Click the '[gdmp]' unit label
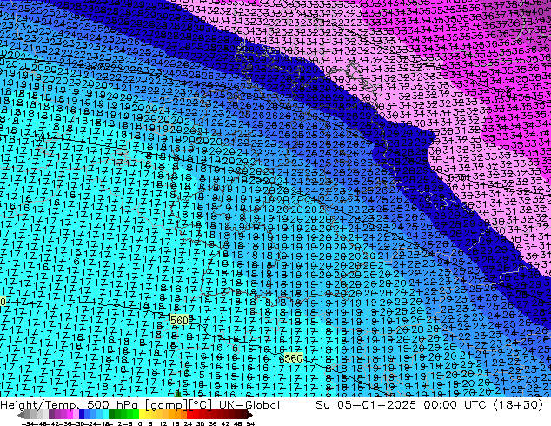The width and height of the screenshot is (551, 426). [166, 405]
